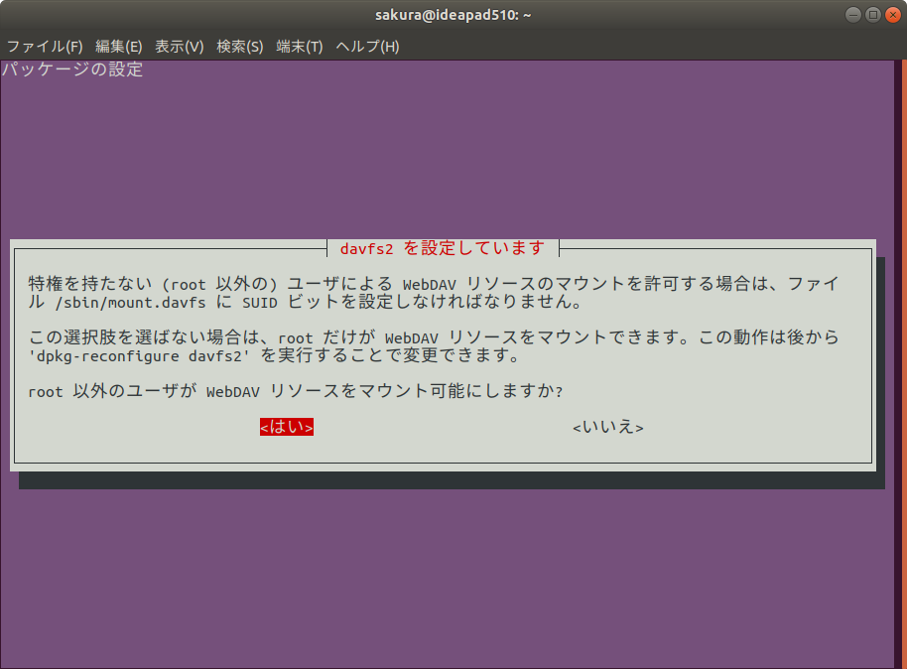Open the 端末(T) menu
This screenshot has width=907, height=669.
coord(299,47)
